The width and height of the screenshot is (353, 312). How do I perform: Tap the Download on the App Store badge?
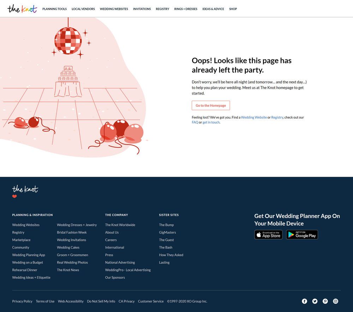pos(268,235)
